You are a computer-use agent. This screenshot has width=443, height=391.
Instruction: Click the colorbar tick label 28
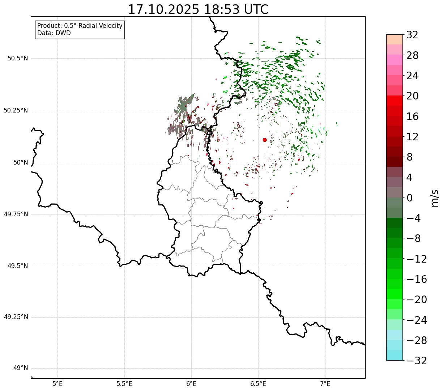[x=412, y=55]
